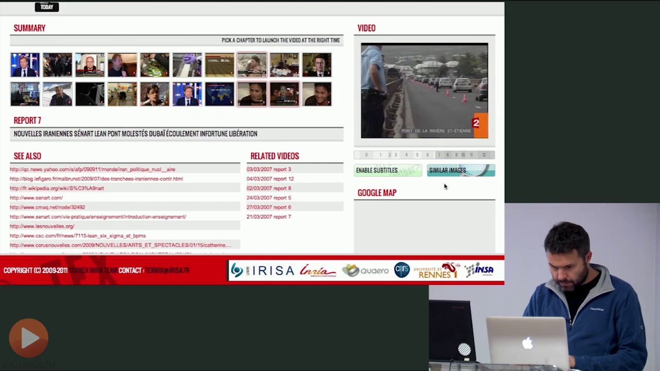Image resolution: width=660 pixels, height=371 pixels.
Task: Open related video 27/03/2007 report 6
Action: click(269, 207)
